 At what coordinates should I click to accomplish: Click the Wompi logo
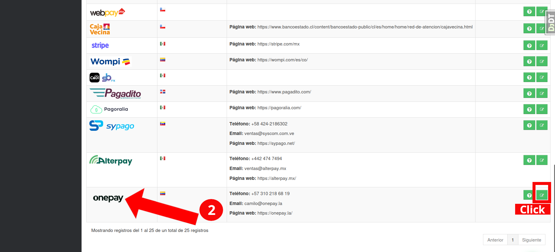pos(110,61)
